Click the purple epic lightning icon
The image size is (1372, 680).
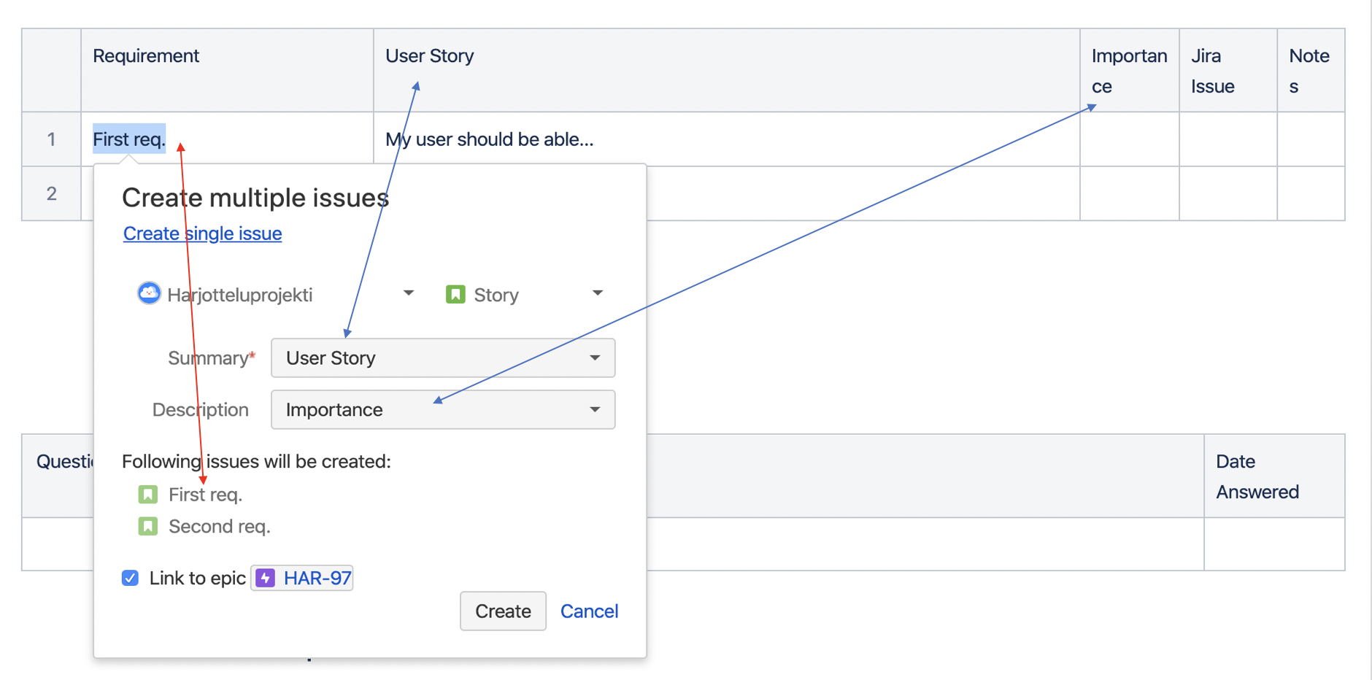pyautogui.click(x=265, y=578)
